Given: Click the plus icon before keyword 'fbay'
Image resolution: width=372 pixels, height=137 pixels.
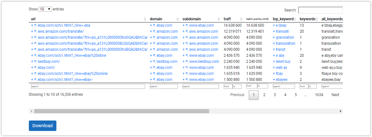Looking at the screenshot, I should pos(274,74).
